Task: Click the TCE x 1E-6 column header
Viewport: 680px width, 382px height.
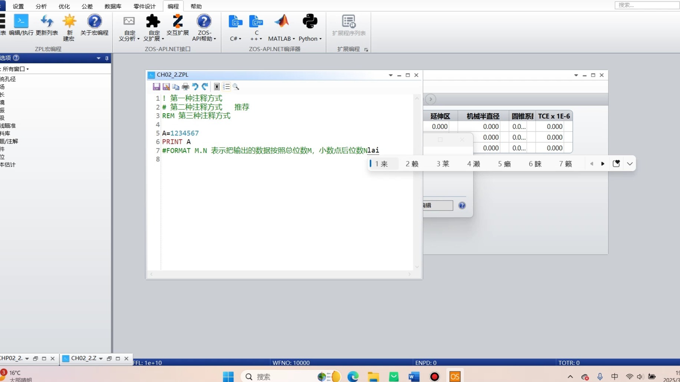Action: coord(554,116)
